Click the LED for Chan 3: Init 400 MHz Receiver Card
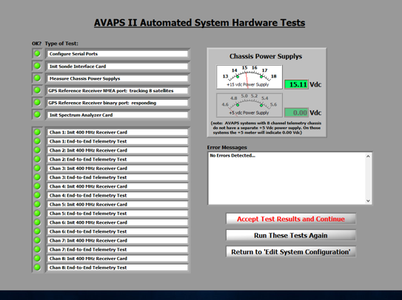402x300 pixels. point(37,168)
